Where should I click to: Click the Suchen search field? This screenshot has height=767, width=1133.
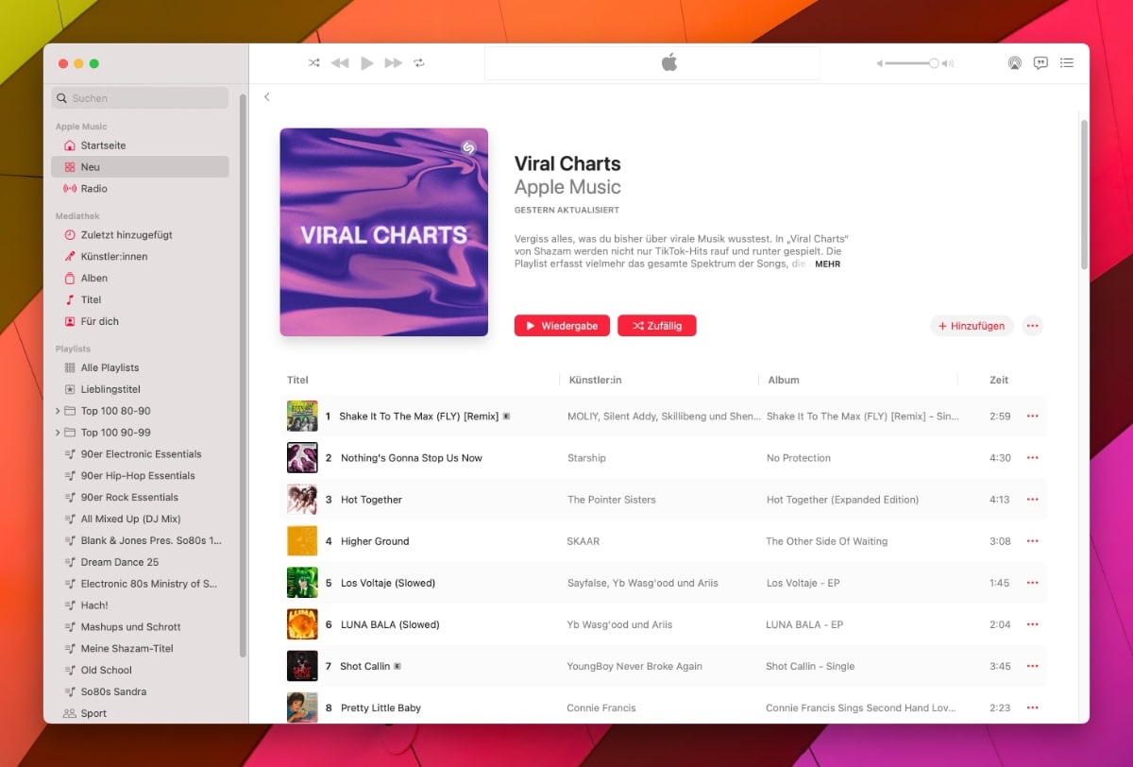coord(142,98)
